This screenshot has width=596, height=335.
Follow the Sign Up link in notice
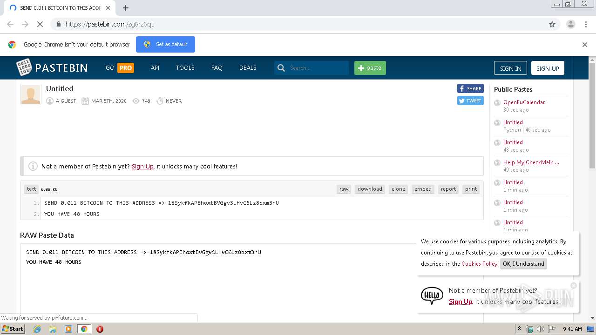pos(142,166)
